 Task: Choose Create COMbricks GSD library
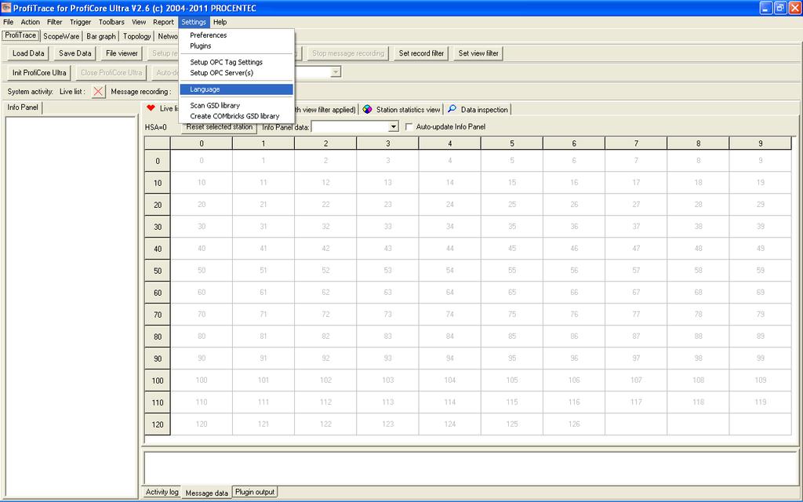click(x=236, y=116)
